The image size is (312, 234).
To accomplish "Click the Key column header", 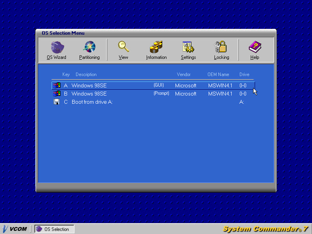I will (66, 74).
